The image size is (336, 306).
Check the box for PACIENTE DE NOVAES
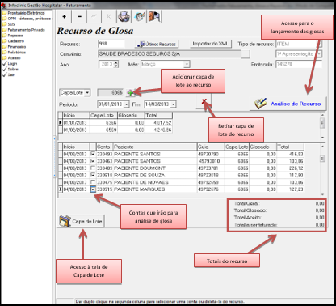[93, 182]
